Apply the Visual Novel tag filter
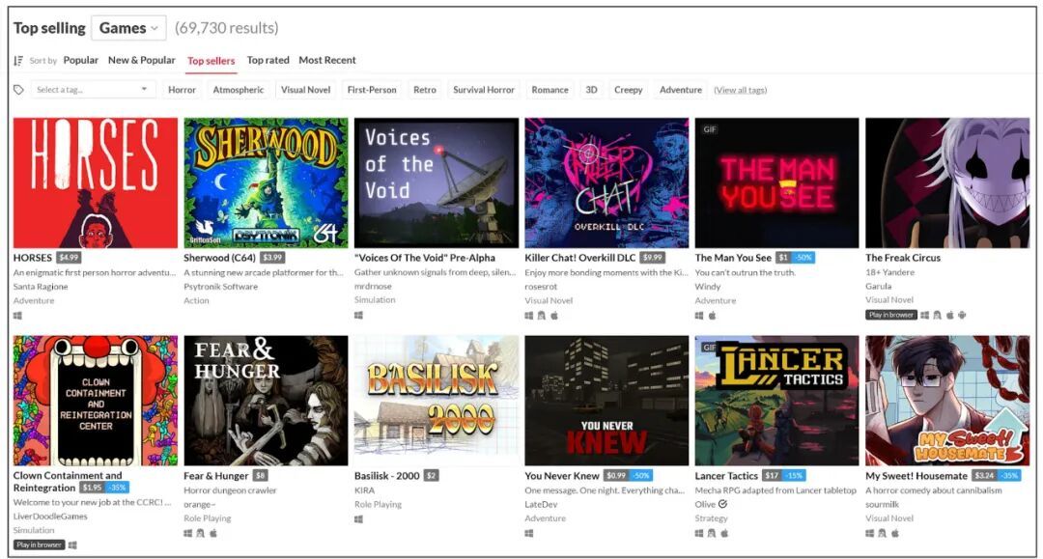Screen dimensions: 1043x559 [305, 90]
